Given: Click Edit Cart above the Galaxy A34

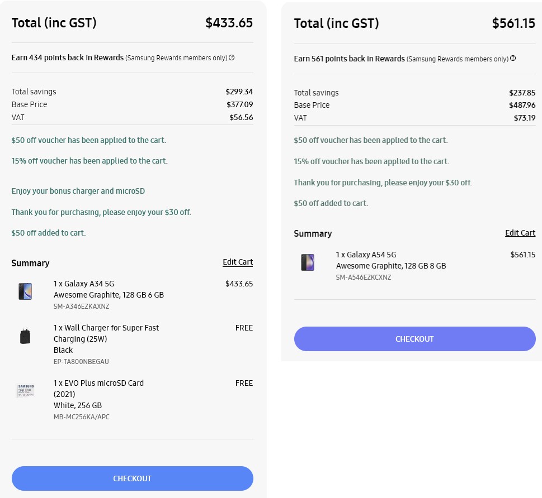Looking at the screenshot, I should [x=238, y=262].
